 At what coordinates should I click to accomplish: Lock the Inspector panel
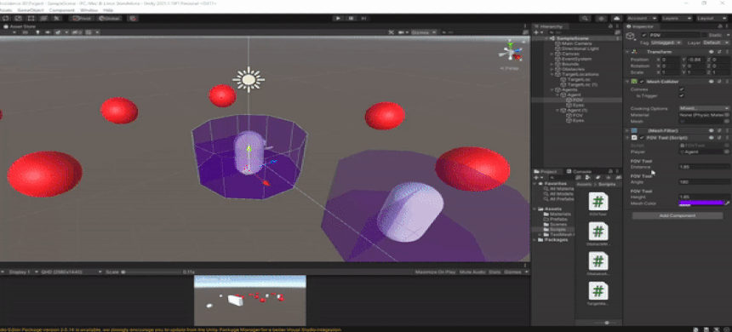point(720,26)
